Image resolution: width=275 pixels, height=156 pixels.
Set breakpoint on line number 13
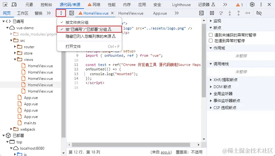76,74
